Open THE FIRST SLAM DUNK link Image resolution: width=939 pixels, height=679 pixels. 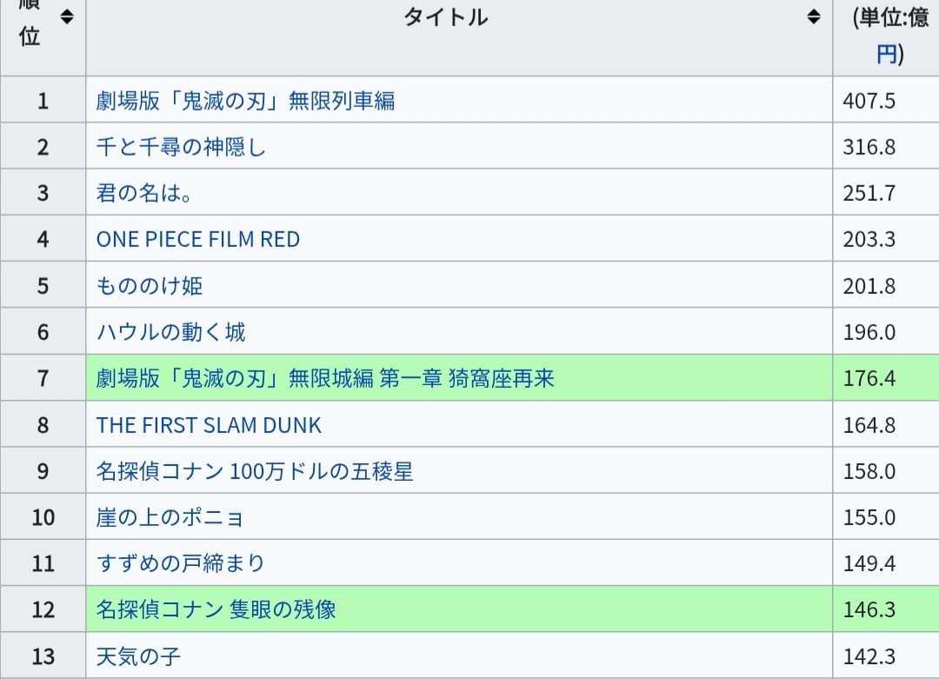tap(209, 425)
